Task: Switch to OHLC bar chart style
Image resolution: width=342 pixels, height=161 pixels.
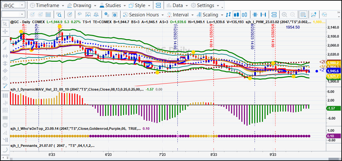Action: pos(228,15)
